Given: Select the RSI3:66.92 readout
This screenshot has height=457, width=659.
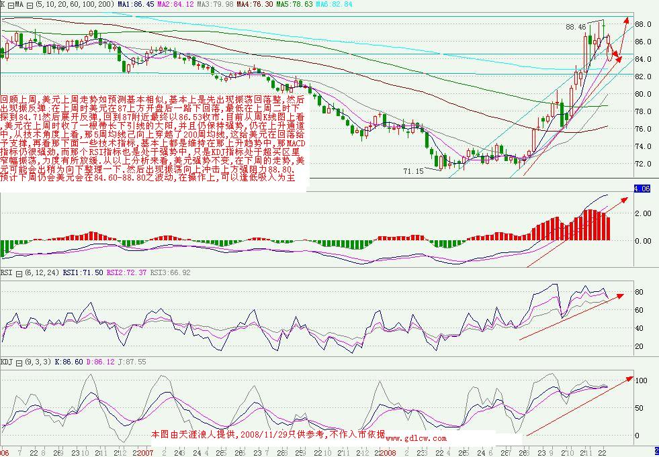Looking at the screenshot, I should click(x=170, y=273).
